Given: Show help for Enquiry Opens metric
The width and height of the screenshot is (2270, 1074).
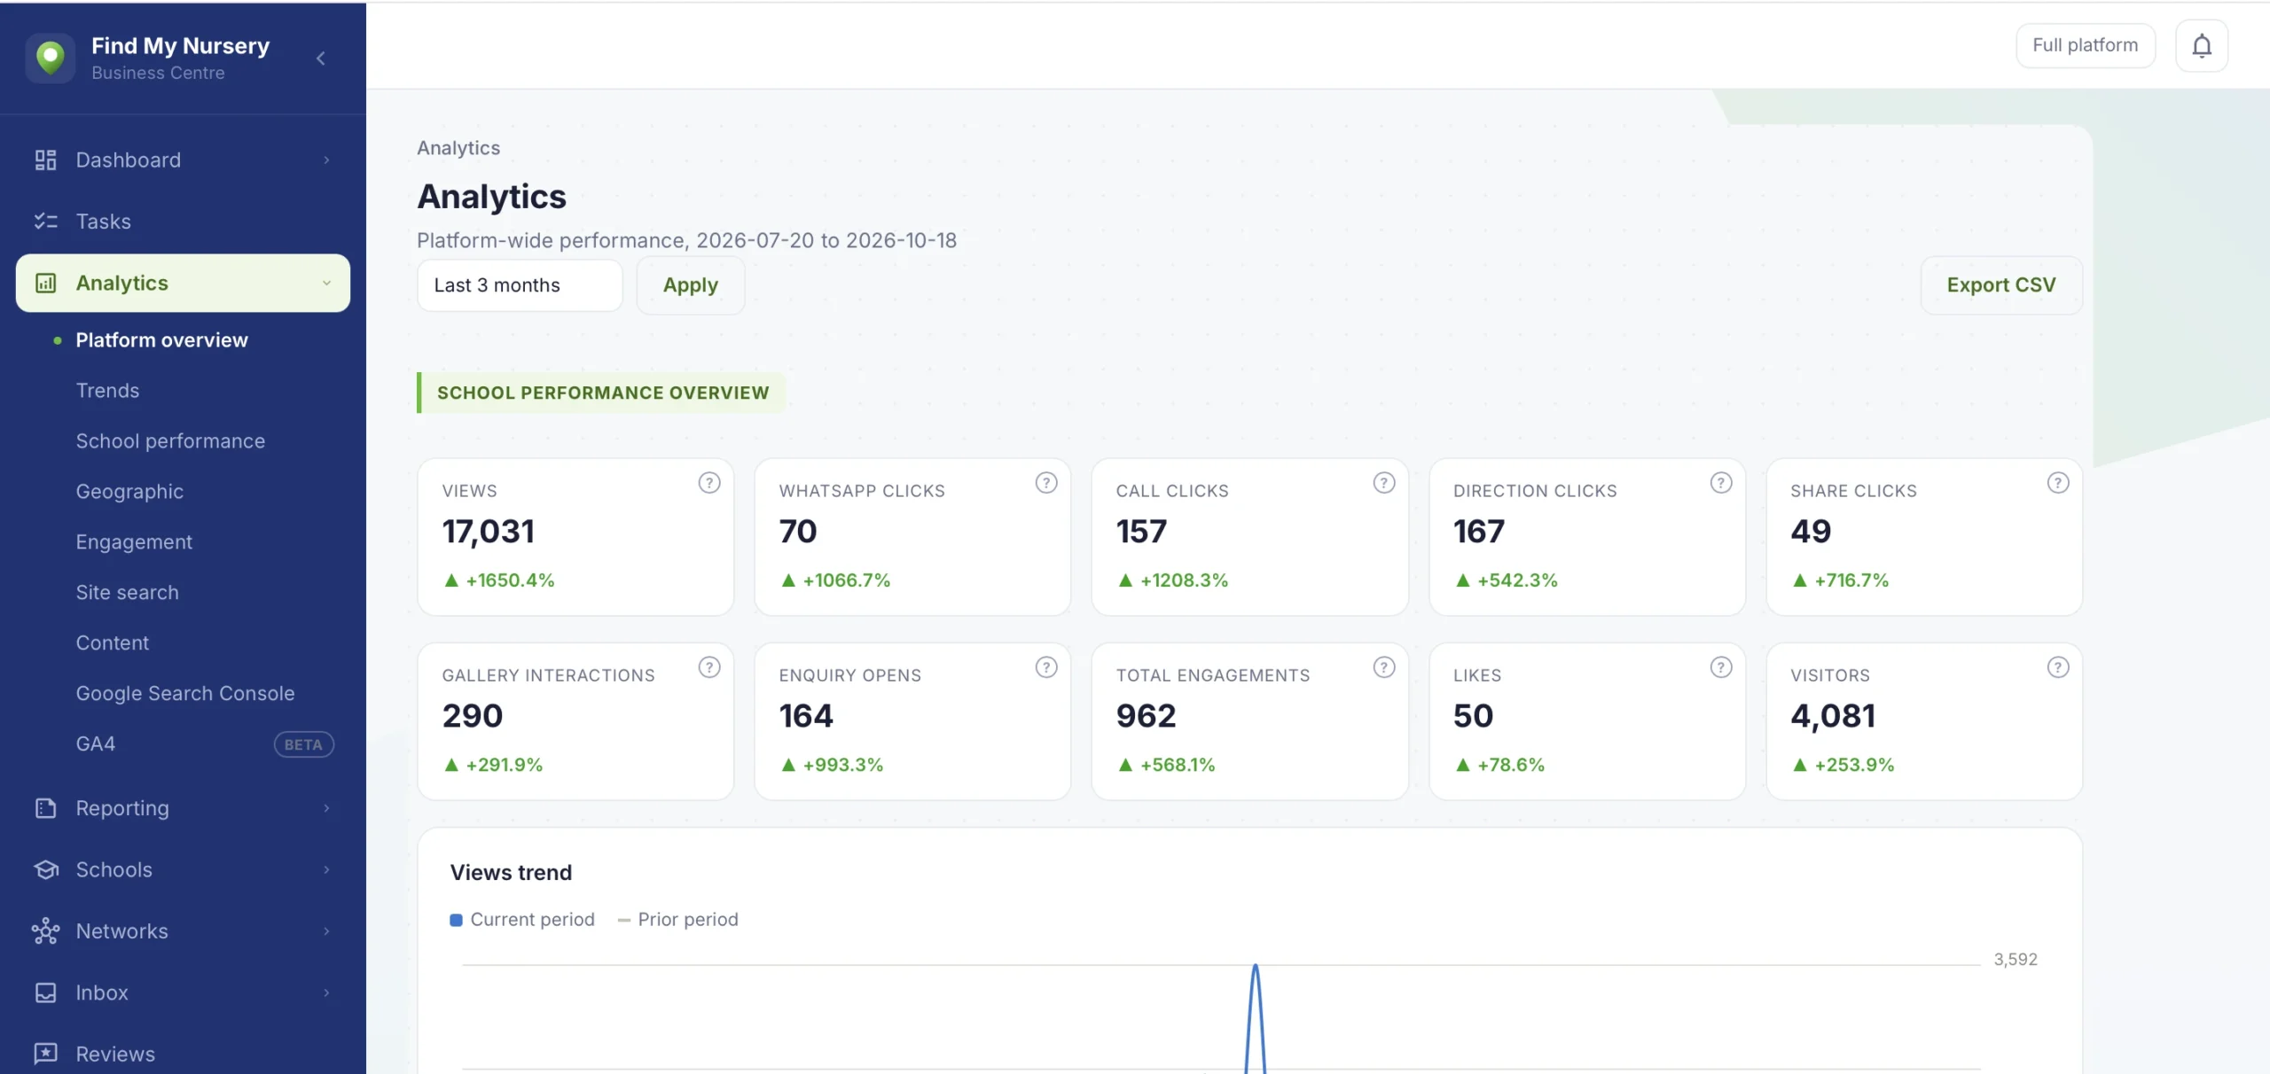Looking at the screenshot, I should [x=1046, y=667].
